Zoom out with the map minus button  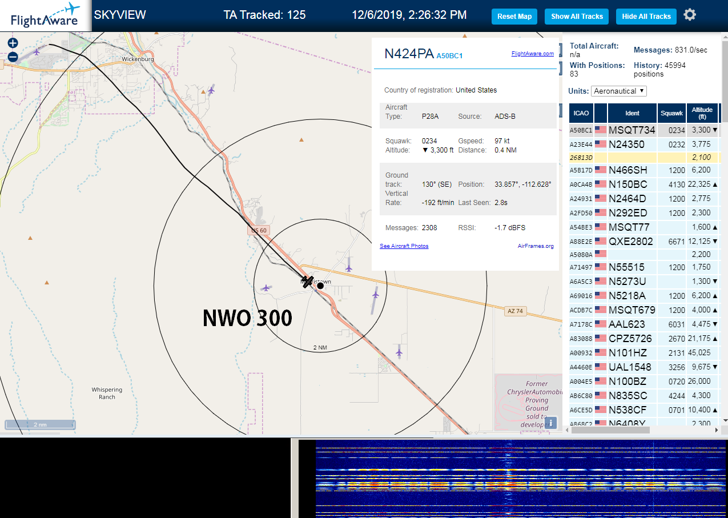click(13, 57)
